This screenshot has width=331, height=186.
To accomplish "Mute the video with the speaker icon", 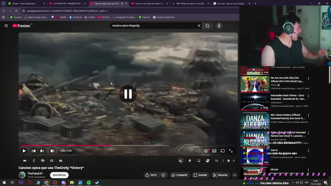I will point(52,151).
